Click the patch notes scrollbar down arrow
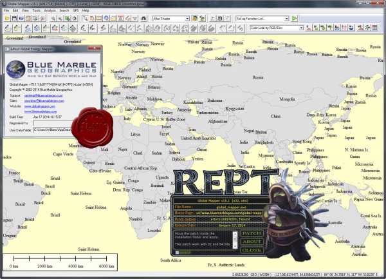386x279 pixels. click(235, 246)
